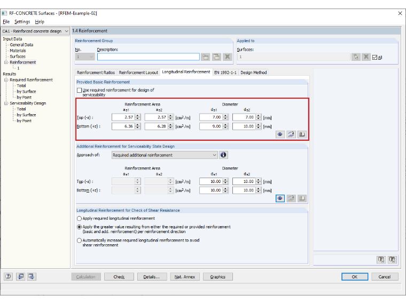Go to the previous input window
The width and height of the screenshot is (406, 304).
coord(20,276)
